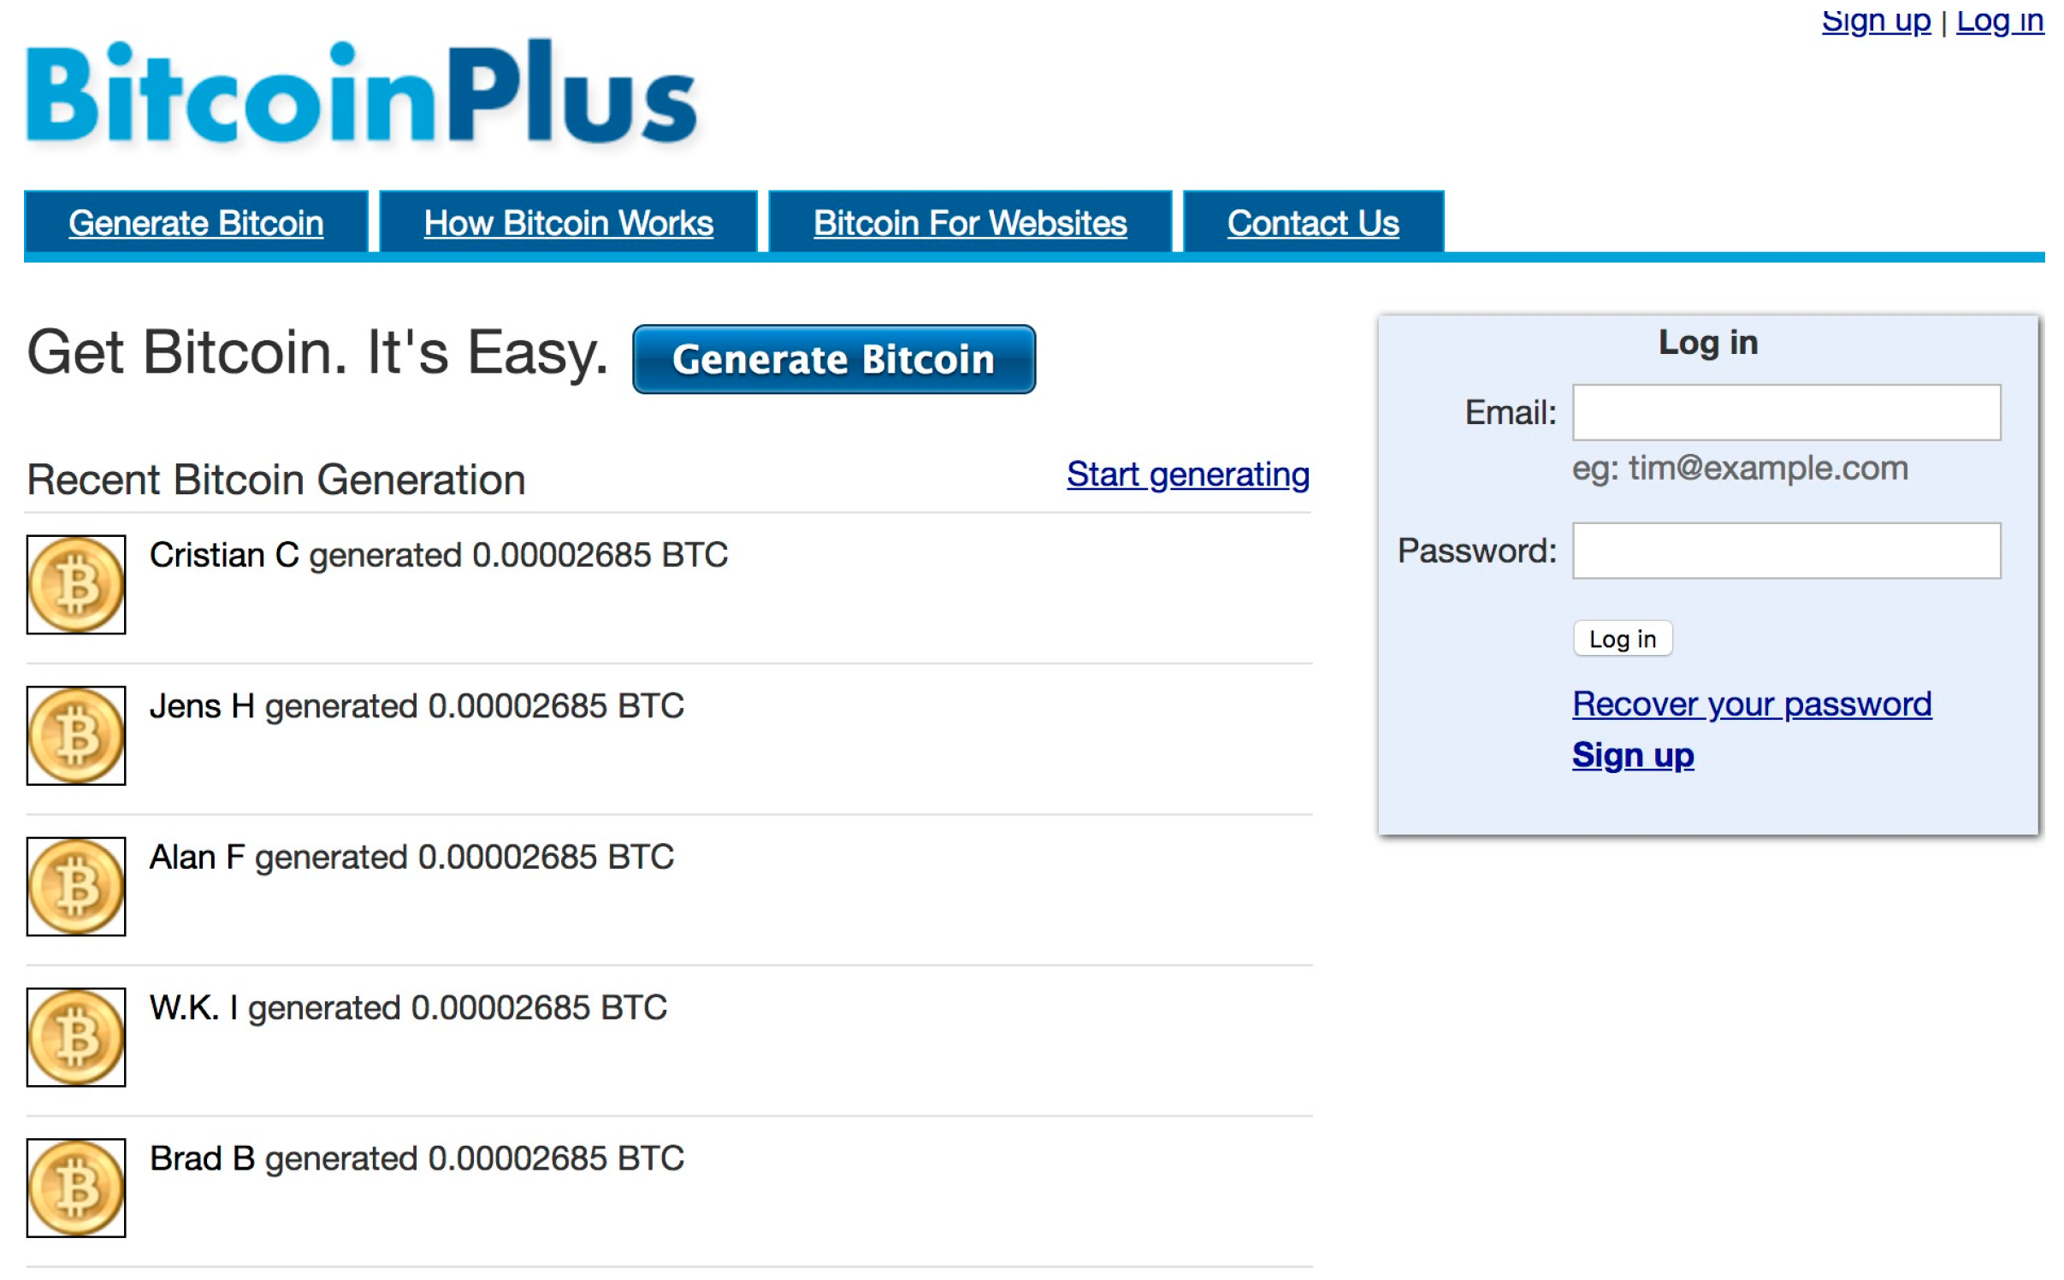This screenshot has height=1280, width=2064.
Task: Click the Bitcoin icon next to Cristian C
Action: (x=75, y=584)
